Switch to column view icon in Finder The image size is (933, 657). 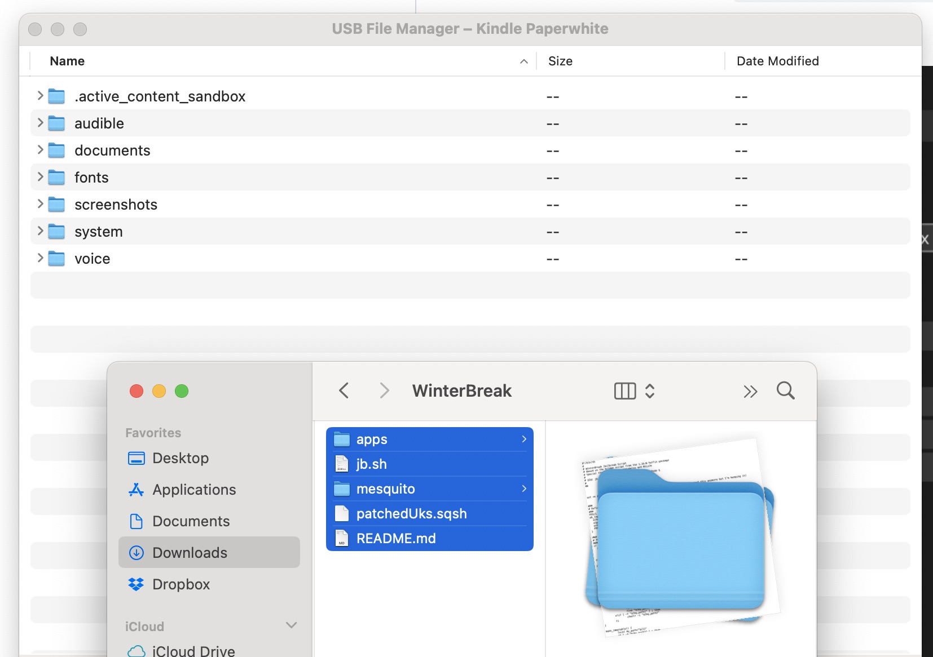tap(625, 391)
